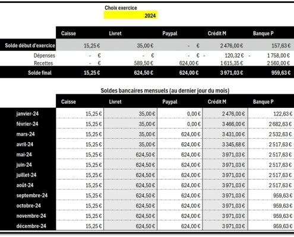Click Caisse header in the summary table
Image resolution: width=294 pixels, height=237 pixels.
(x=68, y=33)
